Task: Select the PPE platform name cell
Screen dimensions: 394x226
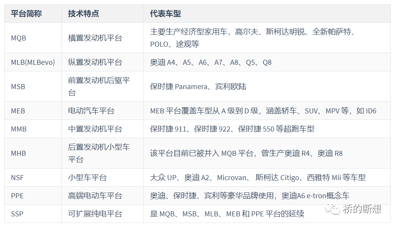Action: [x=33, y=196]
